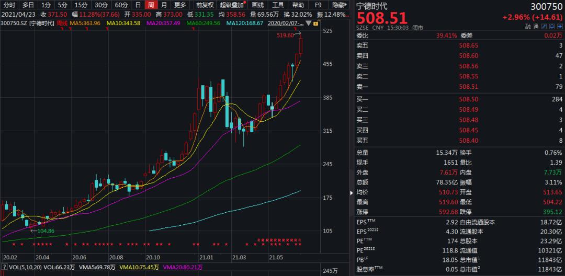The image size is (565, 276).
Task: Click the 卖二 price 508.55
Action: click(x=469, y=76)
